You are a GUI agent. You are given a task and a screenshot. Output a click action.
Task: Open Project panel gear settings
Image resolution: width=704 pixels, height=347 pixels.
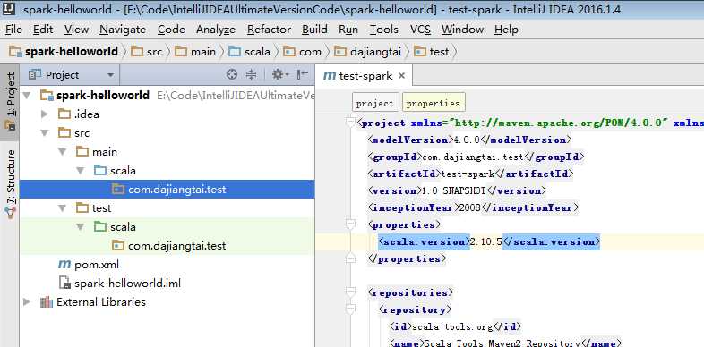[x=280, y=75]
